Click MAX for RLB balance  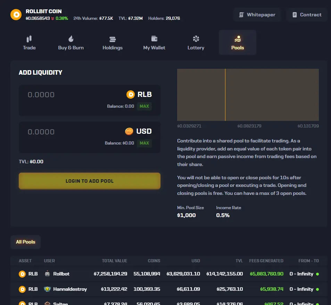[x=144, y=106]
